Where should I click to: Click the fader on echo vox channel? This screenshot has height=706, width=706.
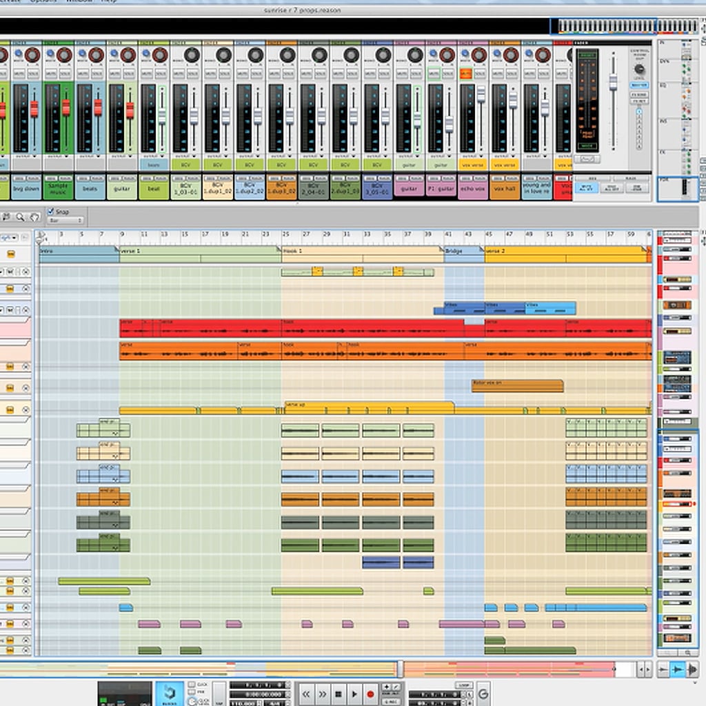[x=481, y=94]
